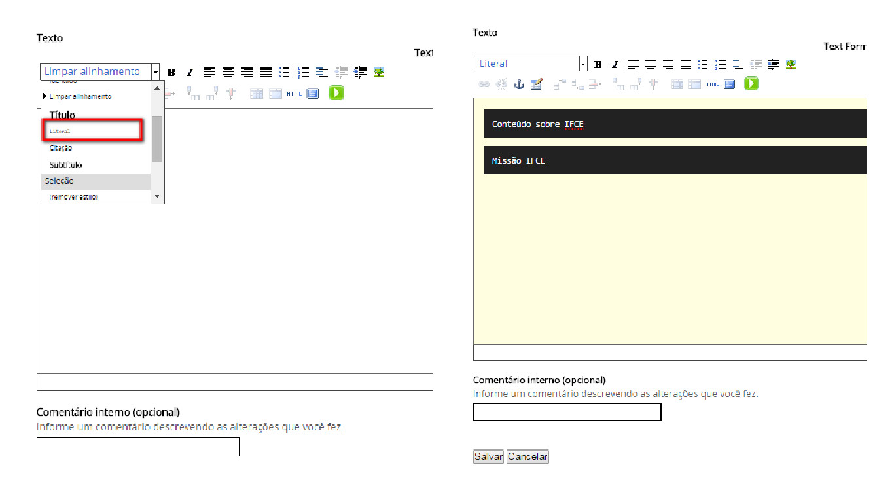Insert numbered list in editor with open style list

coord(303,72)
